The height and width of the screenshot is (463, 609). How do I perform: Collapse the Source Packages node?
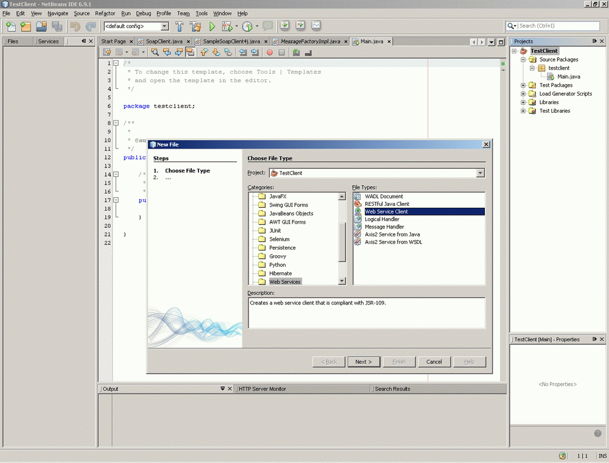pos(523,60)
